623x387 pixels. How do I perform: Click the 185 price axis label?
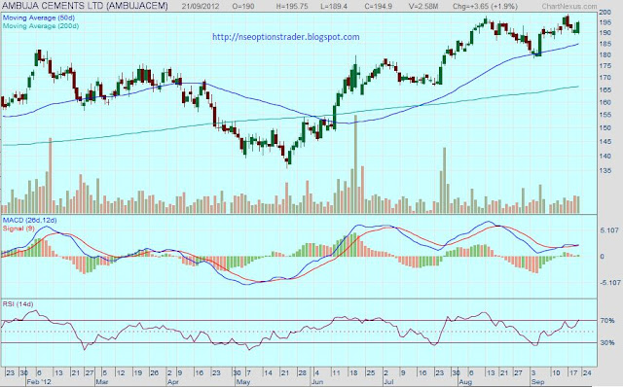[x=605, y=44]
